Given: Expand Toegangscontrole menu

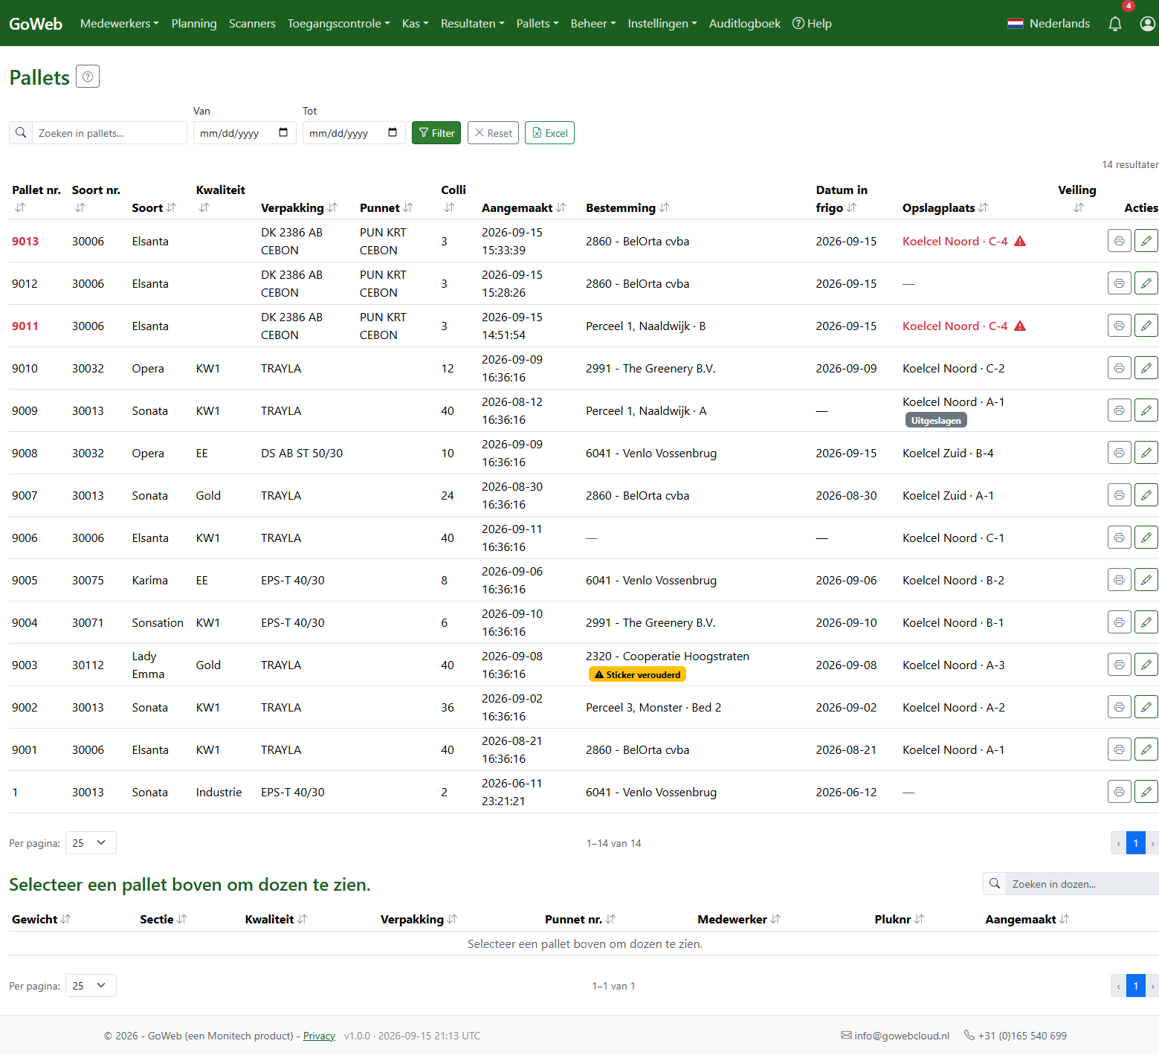Looking at the screenshot, I should 338,24.
